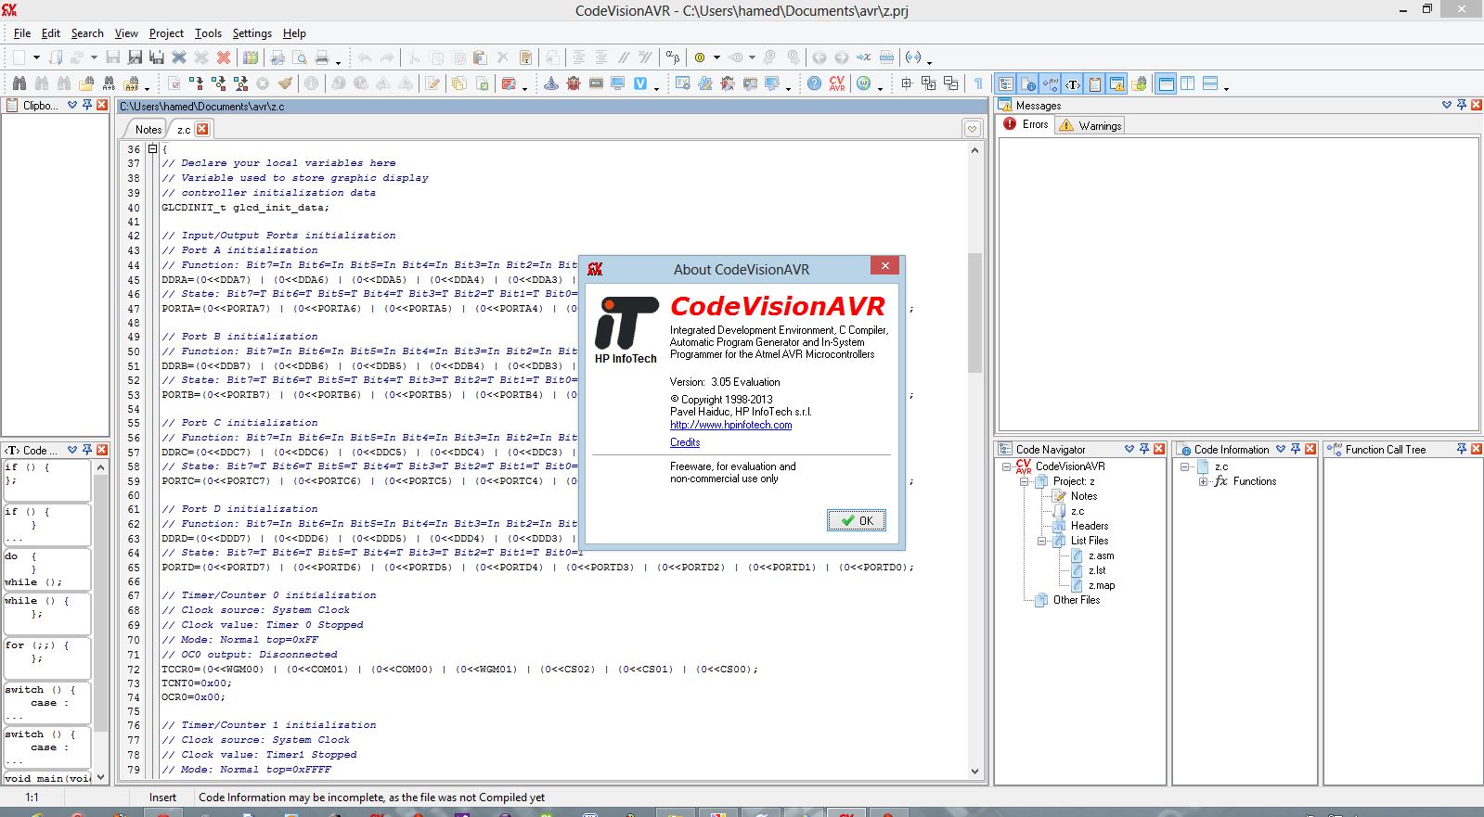Switch to the Notes editor tab
1484x817 pixels.
(x=148, y=130)
